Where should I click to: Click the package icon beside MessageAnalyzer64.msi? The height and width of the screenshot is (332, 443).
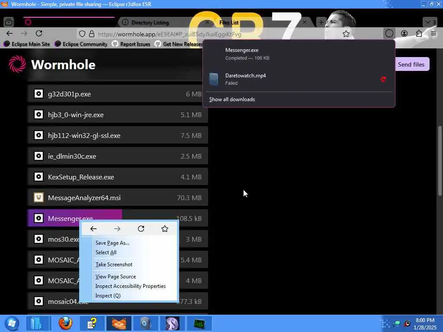(x=39, y=197)
